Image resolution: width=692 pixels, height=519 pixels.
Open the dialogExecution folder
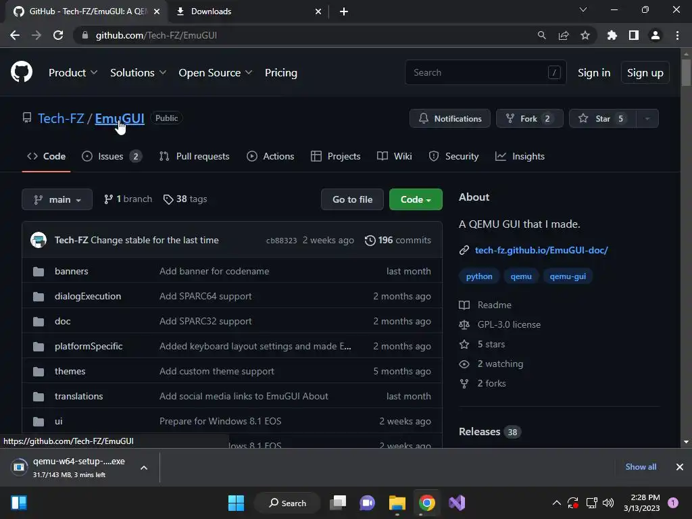[88, 296]
